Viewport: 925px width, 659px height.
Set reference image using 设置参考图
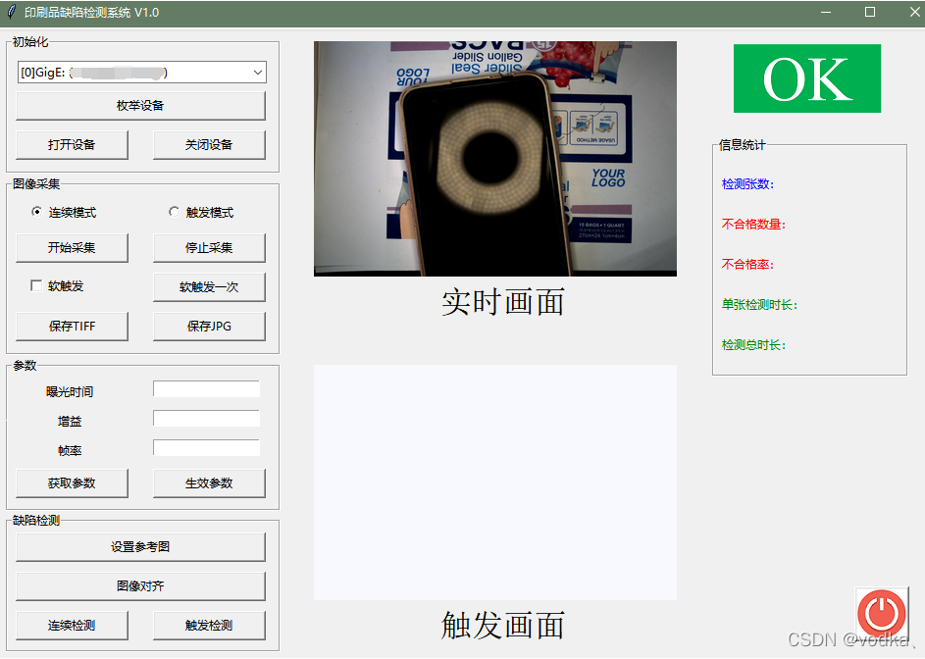click(x=140, y=547)
